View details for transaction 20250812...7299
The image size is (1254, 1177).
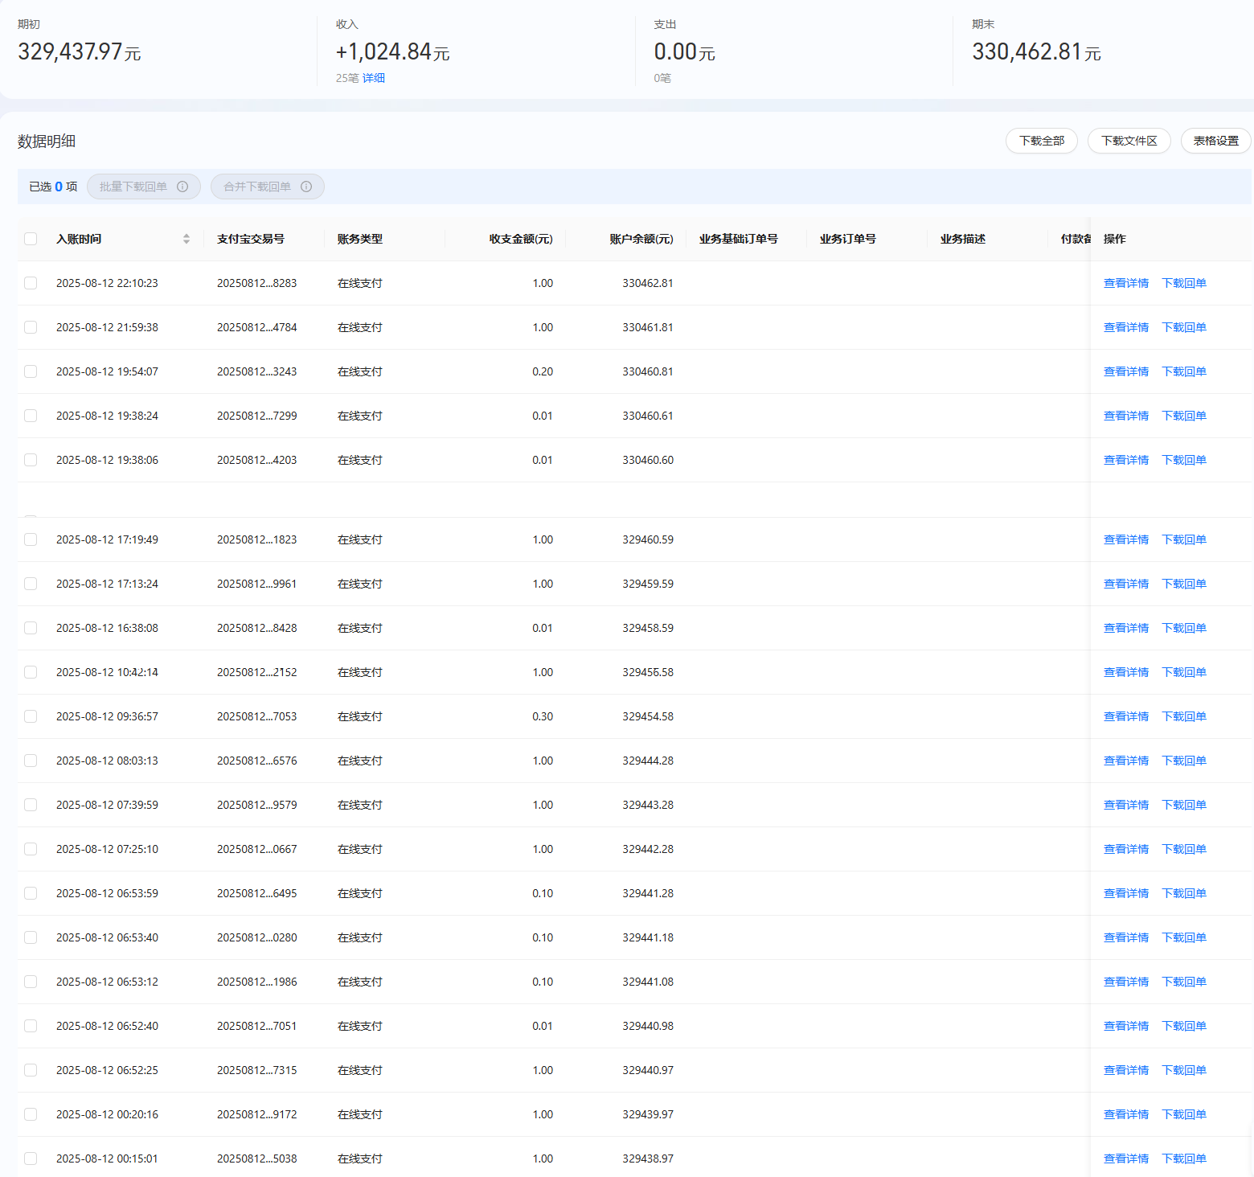pos(1126,416)
